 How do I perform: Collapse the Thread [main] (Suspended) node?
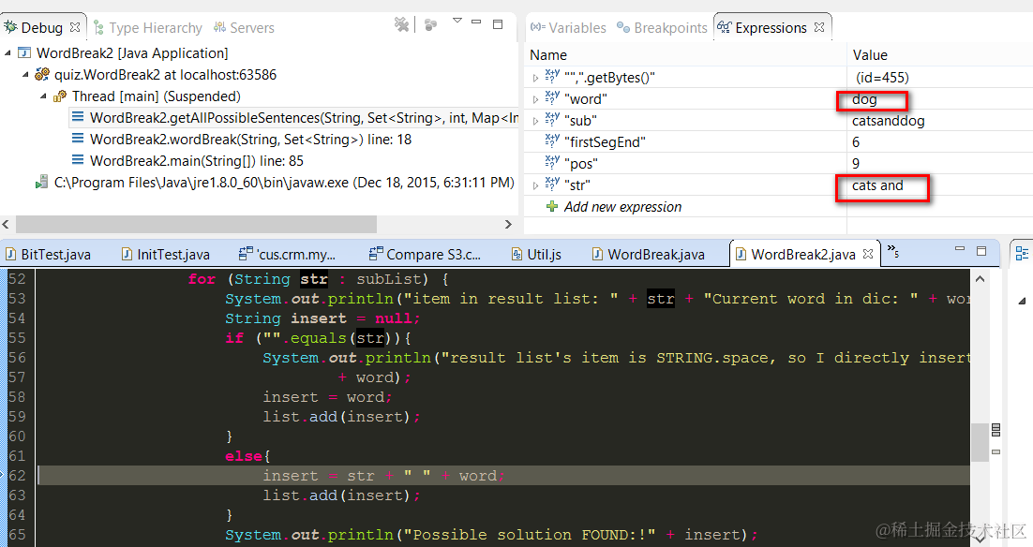tap(43, 96)
